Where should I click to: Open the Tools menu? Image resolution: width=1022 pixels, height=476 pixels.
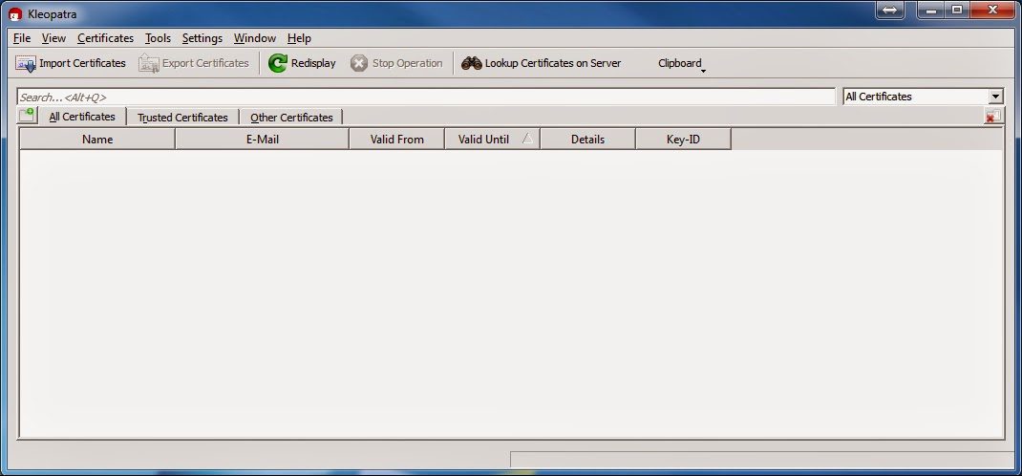pos(158,38)
